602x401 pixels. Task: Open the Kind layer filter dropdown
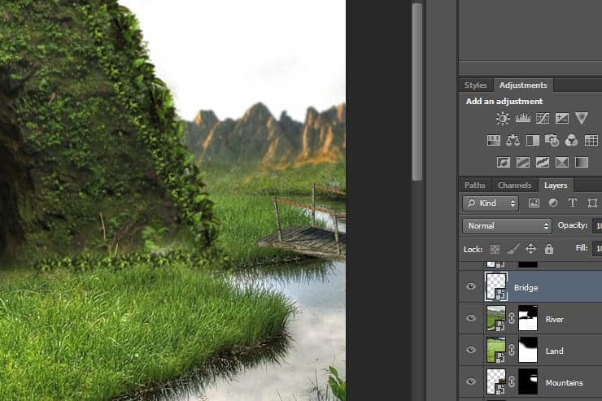(x=491, y=203)
